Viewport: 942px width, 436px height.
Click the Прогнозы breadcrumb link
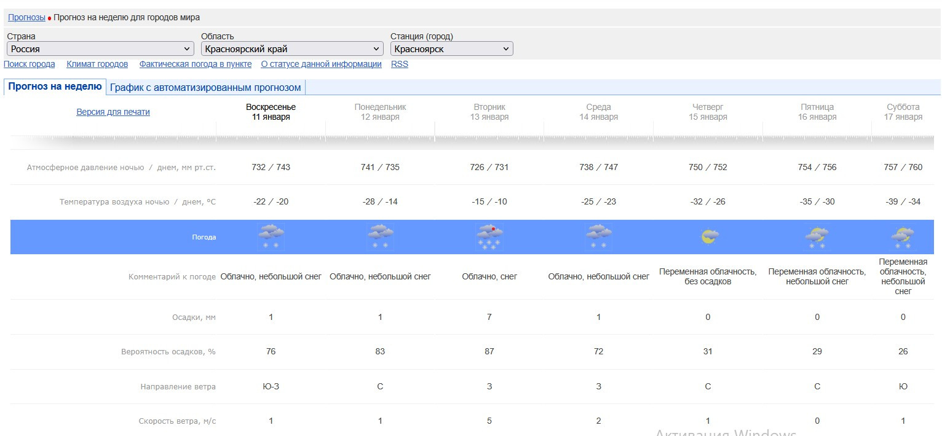point(26,17)
